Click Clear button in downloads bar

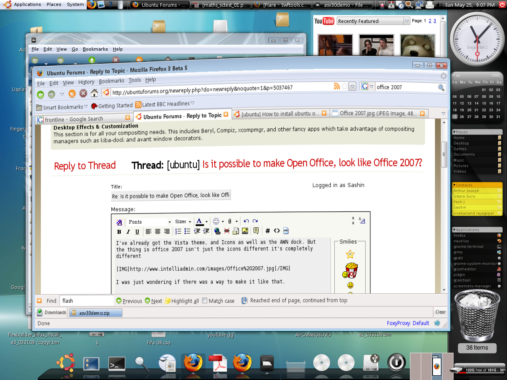click(x=440, y=312)
